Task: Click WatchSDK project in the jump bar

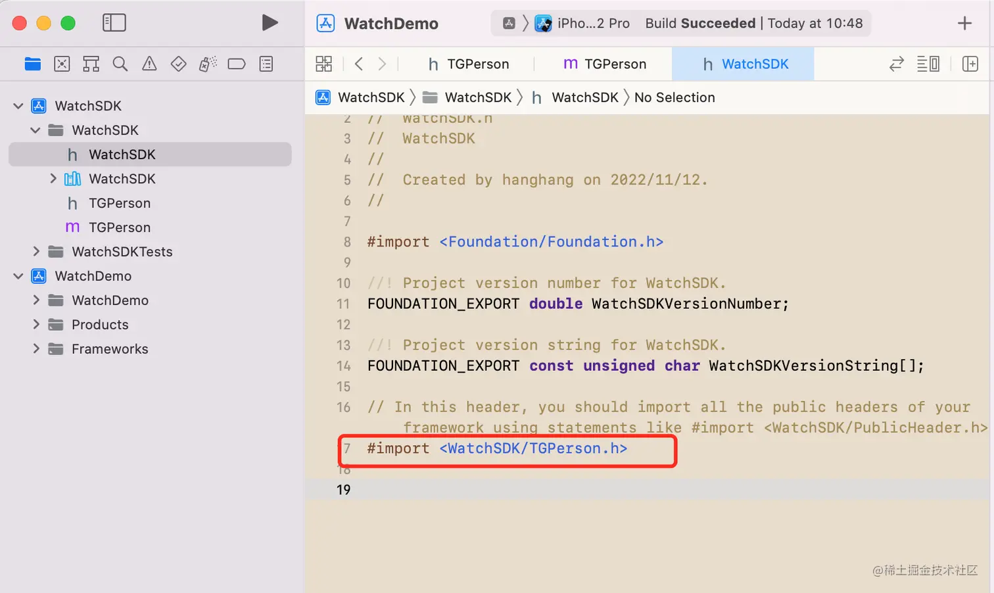Action: click(360, 97)
